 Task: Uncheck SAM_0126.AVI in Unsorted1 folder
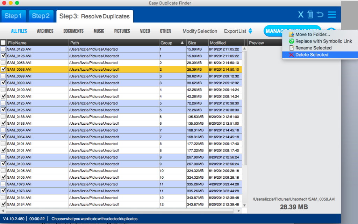3,56
